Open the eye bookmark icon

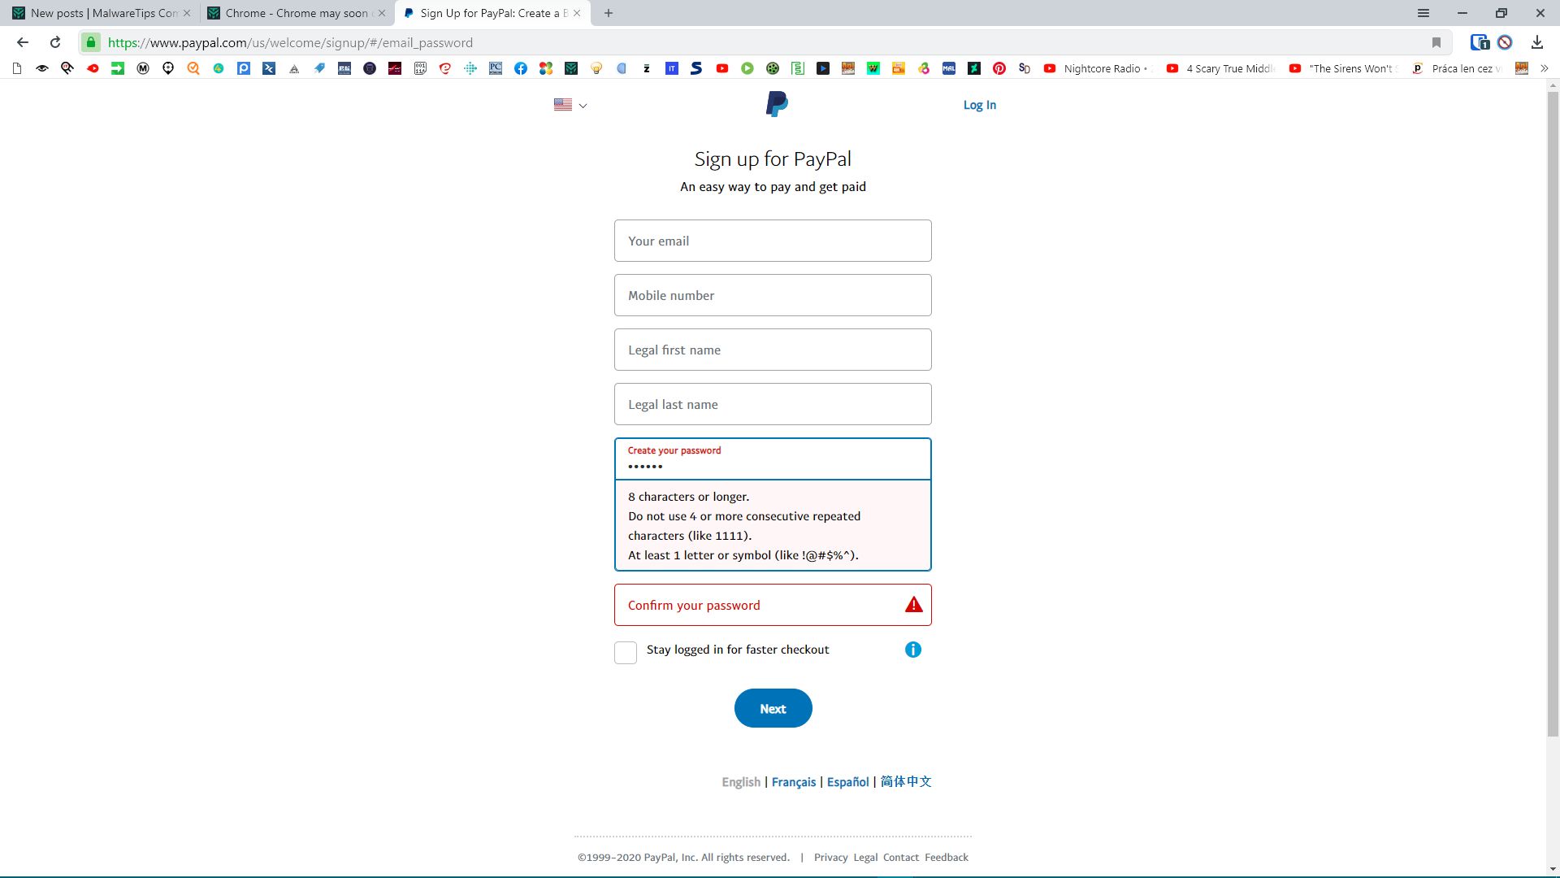(x=42, y=69)
